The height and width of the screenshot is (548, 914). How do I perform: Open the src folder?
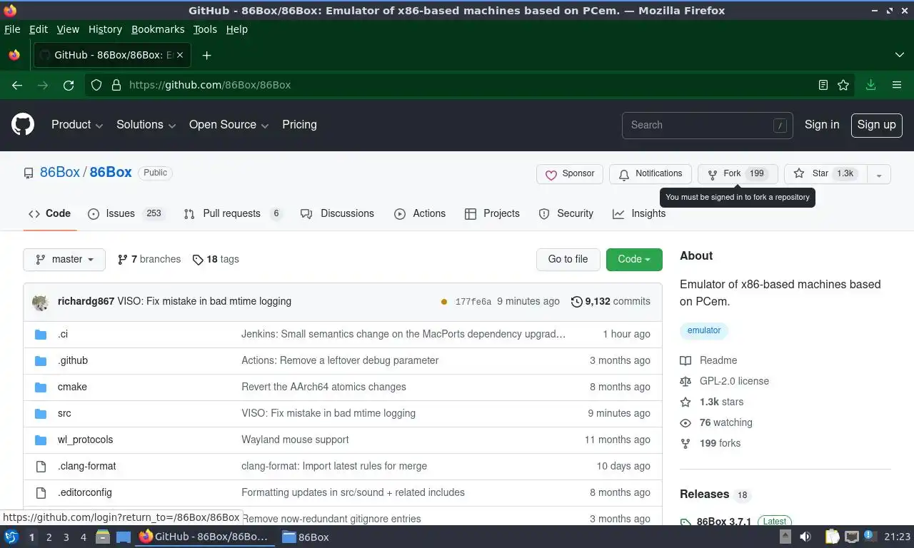coord(64,413)
